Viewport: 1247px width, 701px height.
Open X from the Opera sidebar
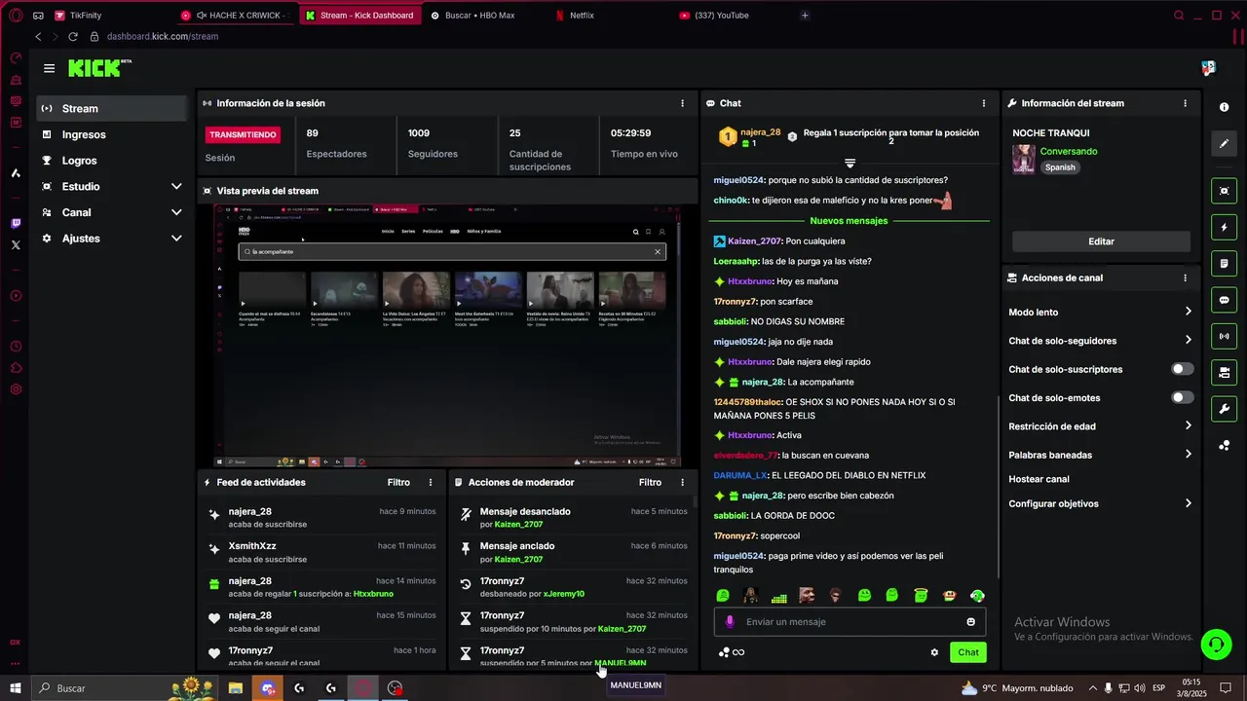coord(16,245)
